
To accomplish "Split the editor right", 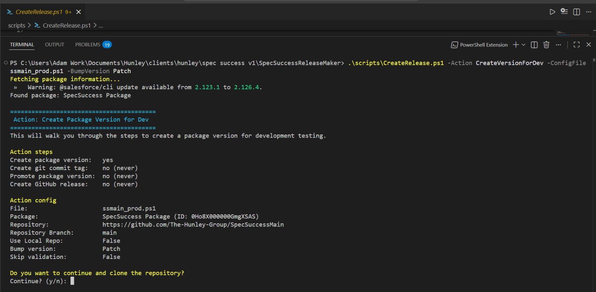I will point(576,12).
